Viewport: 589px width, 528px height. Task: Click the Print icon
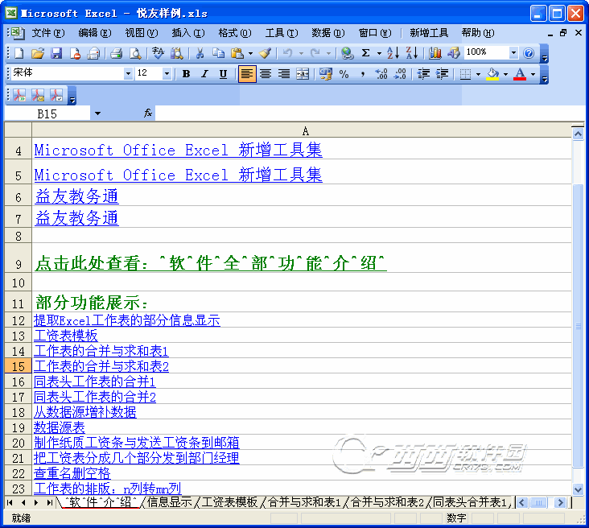click(117, 53)
